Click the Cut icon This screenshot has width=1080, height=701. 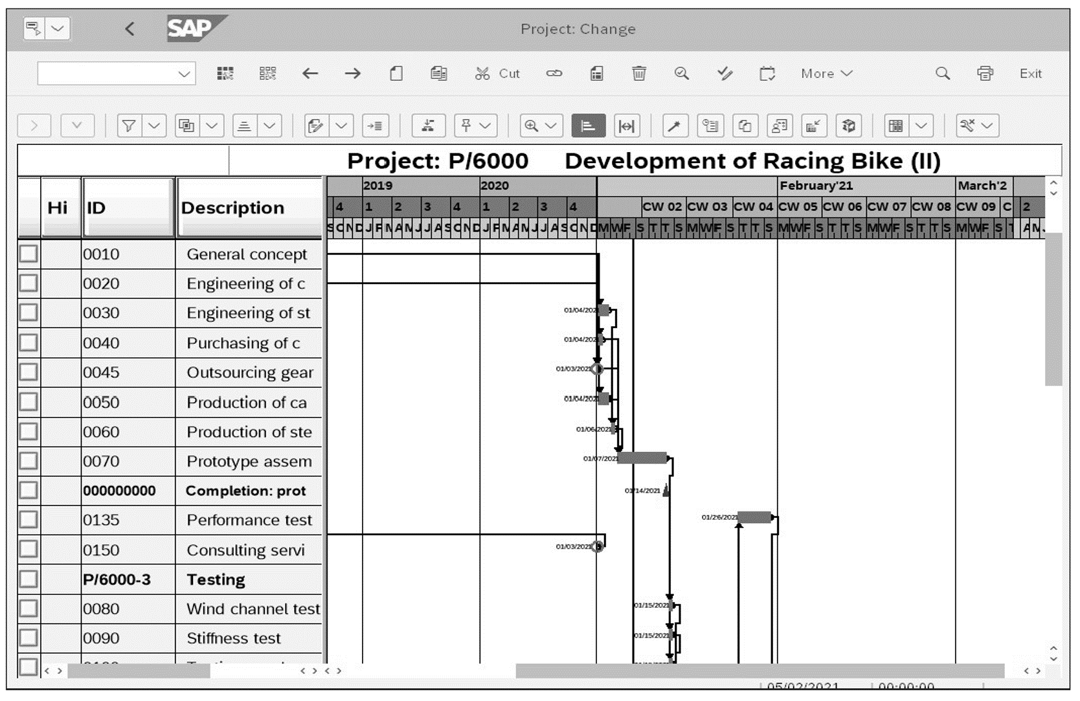482,73
